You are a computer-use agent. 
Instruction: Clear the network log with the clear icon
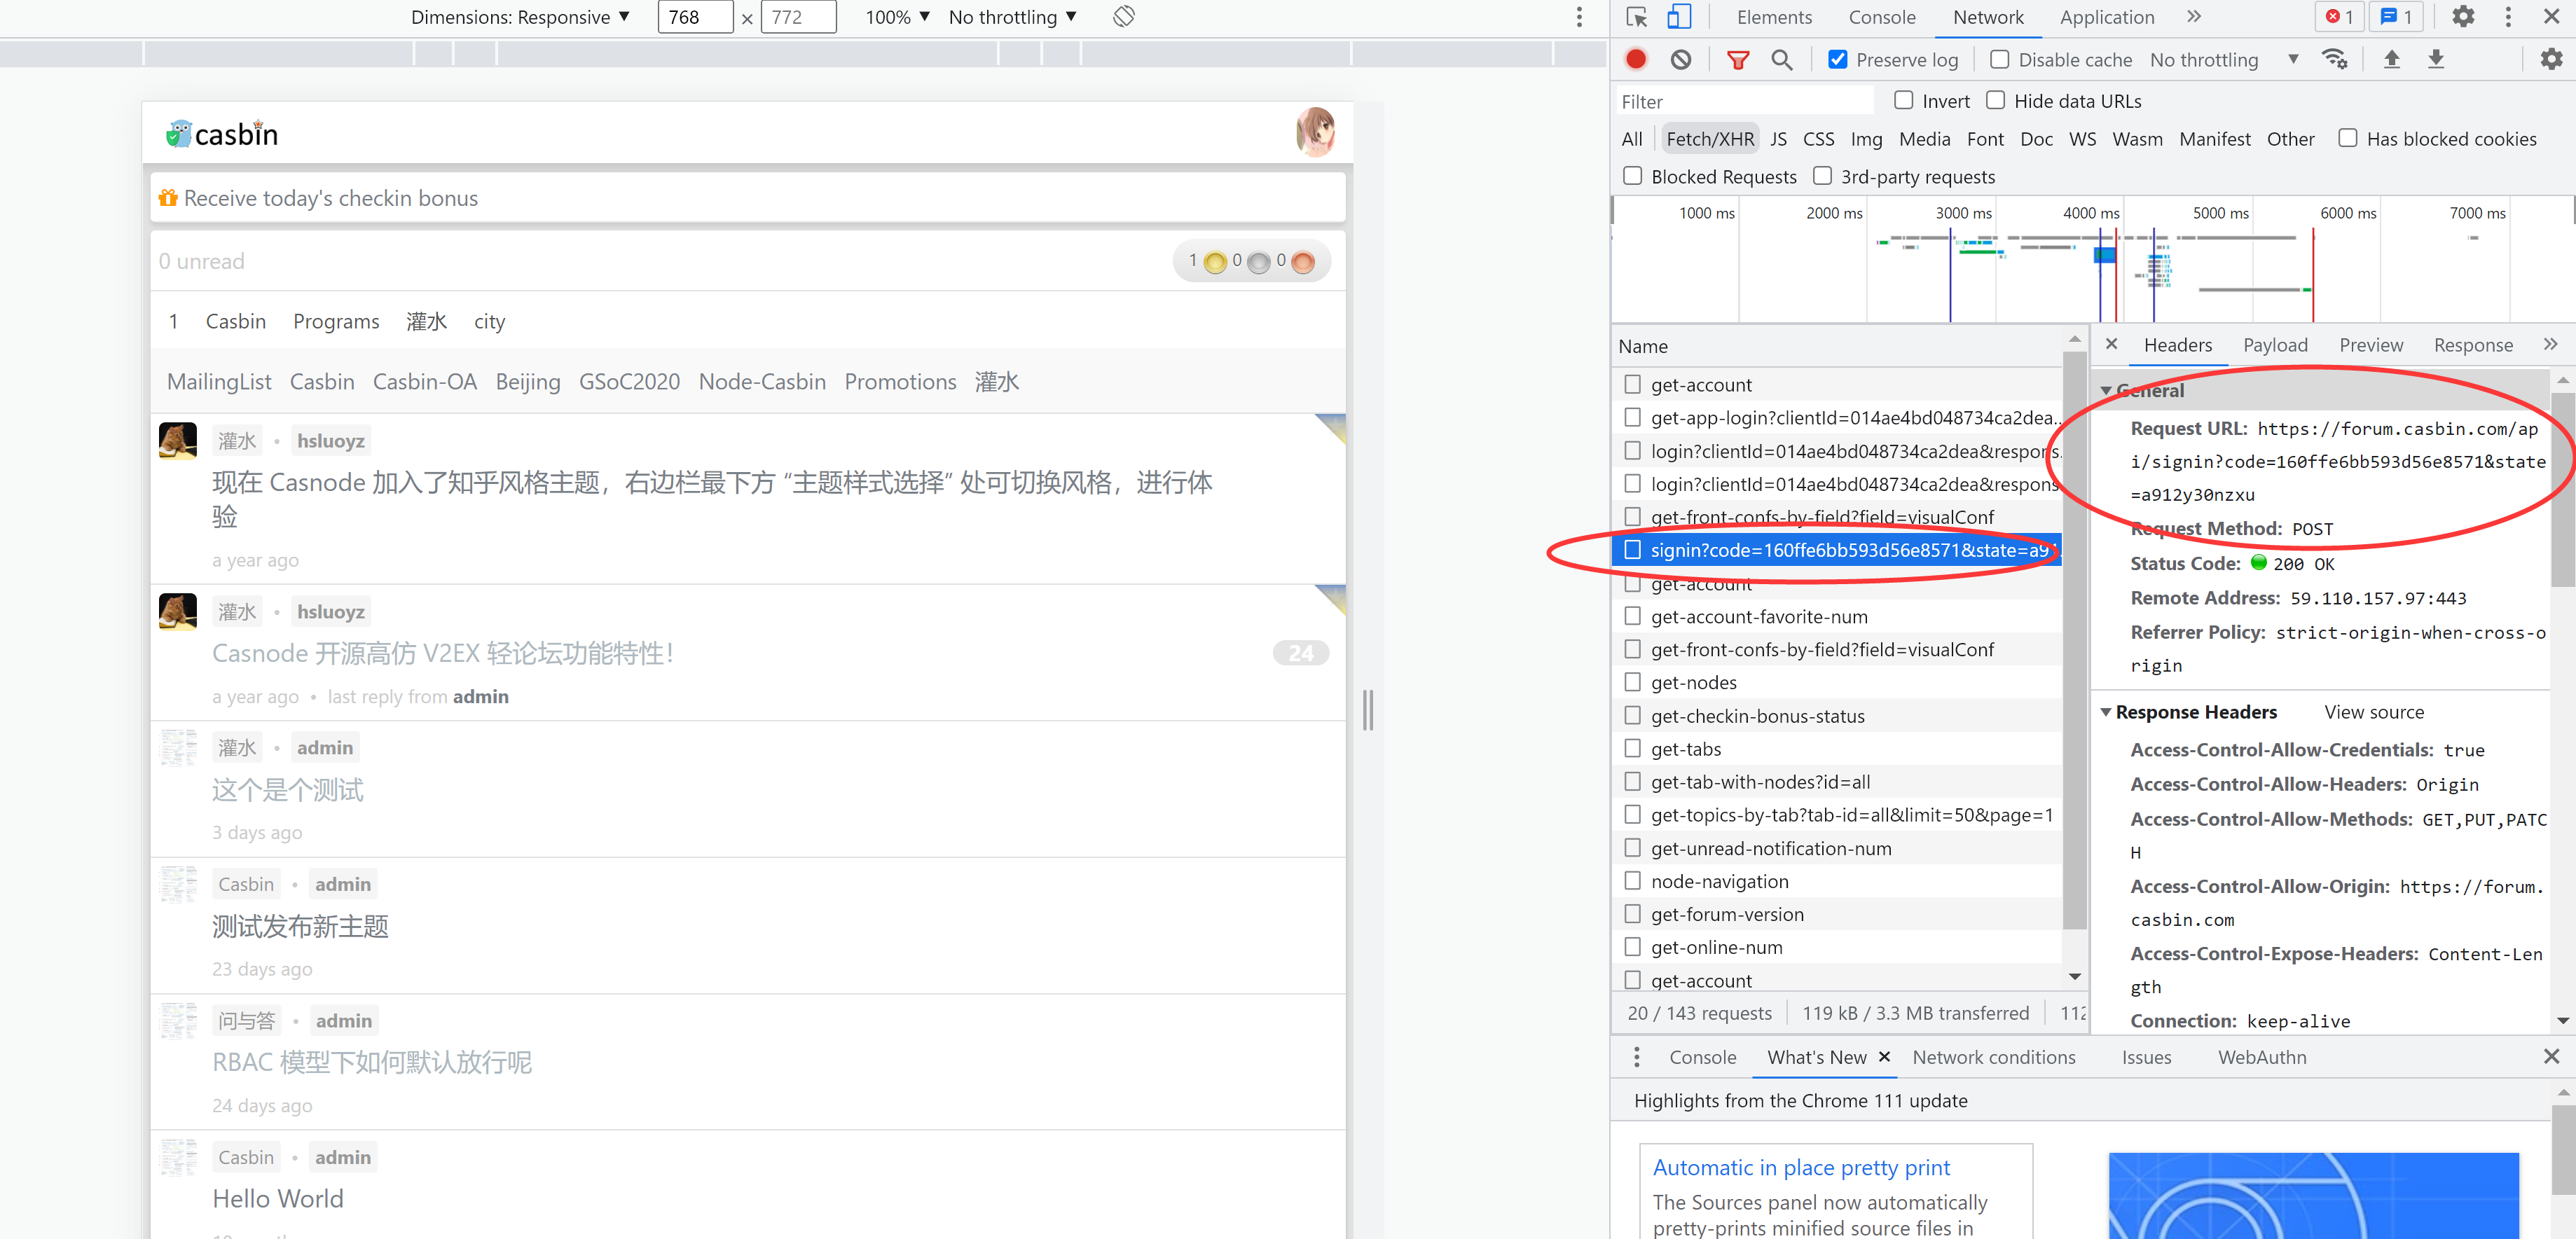[x=1681, y=59]
